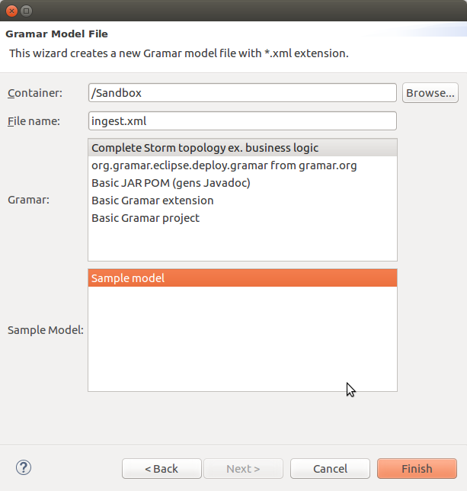Click the Container label
Screen dimensions: 467x491
[x=35, y=93]
